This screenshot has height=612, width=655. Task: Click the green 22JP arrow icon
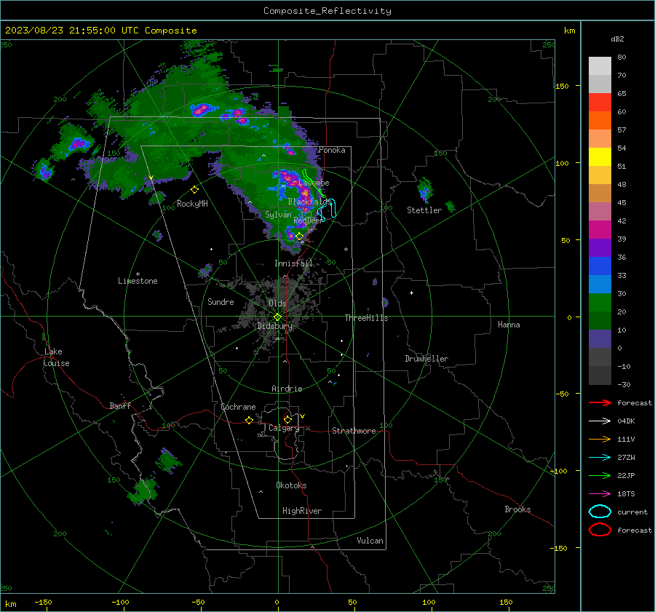click(600, 475)
